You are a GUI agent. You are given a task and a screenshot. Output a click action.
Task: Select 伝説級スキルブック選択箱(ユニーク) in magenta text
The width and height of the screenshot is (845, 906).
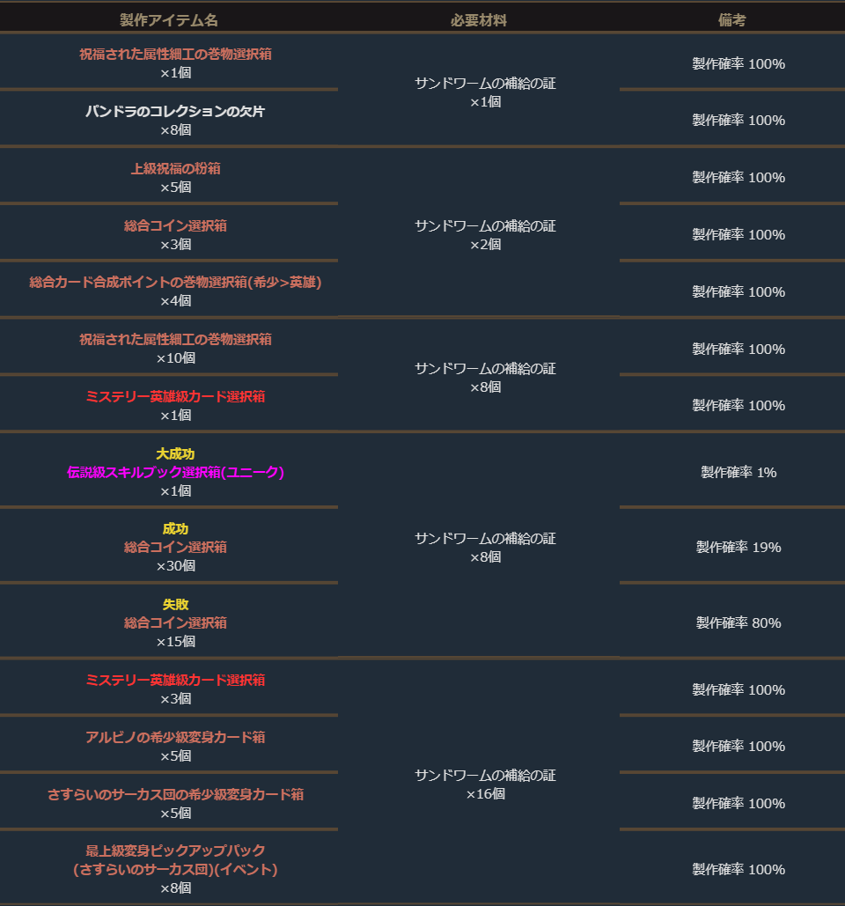click(x=175, y=472)
